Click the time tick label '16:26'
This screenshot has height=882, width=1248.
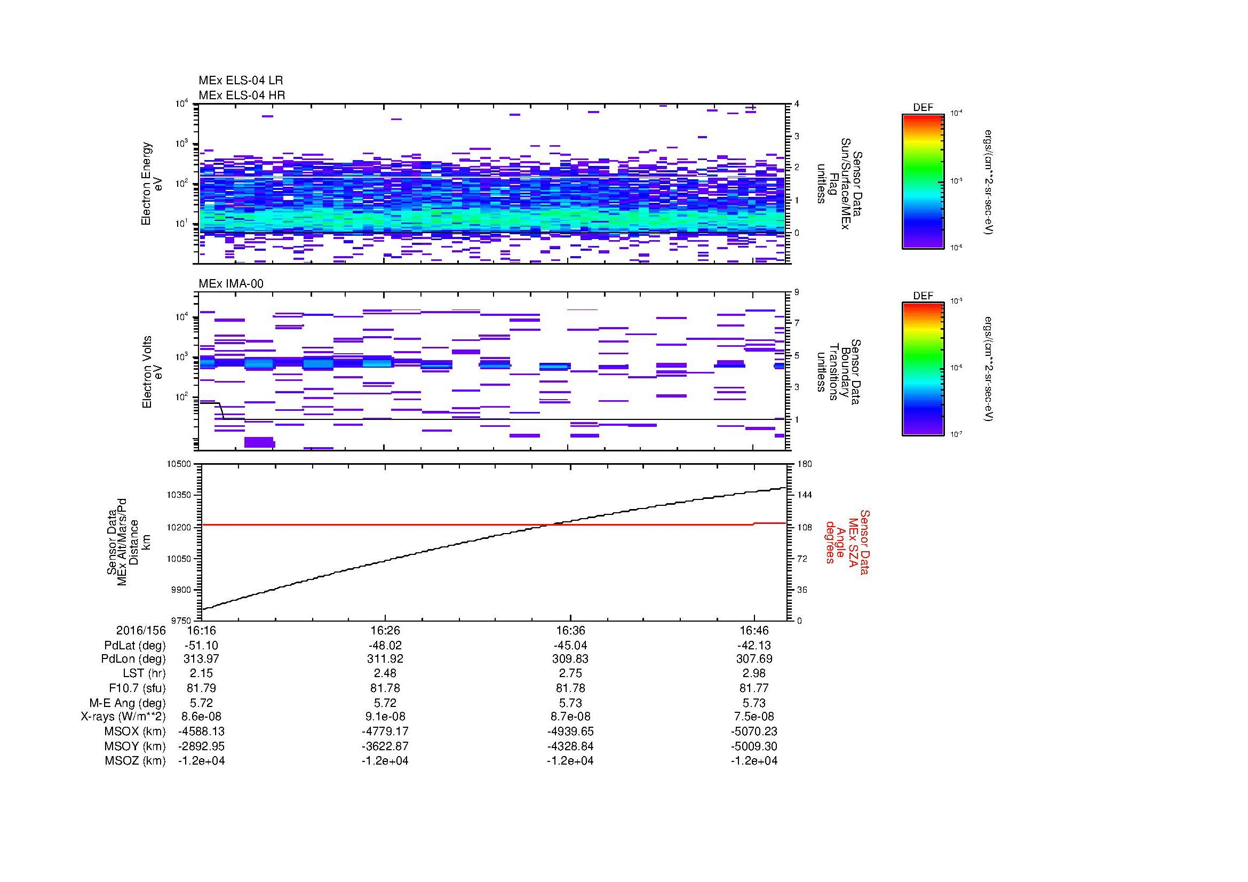click(385, 630)
